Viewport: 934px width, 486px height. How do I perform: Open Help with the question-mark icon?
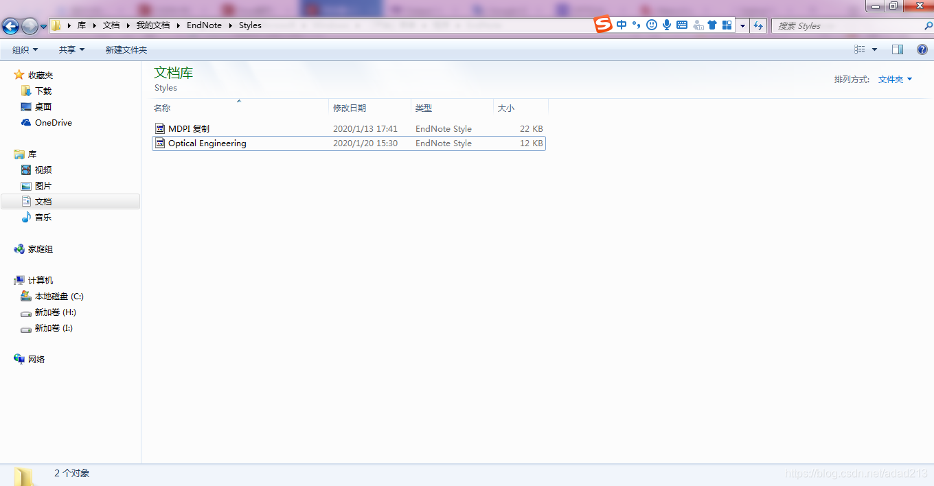(x=922, y=49)
